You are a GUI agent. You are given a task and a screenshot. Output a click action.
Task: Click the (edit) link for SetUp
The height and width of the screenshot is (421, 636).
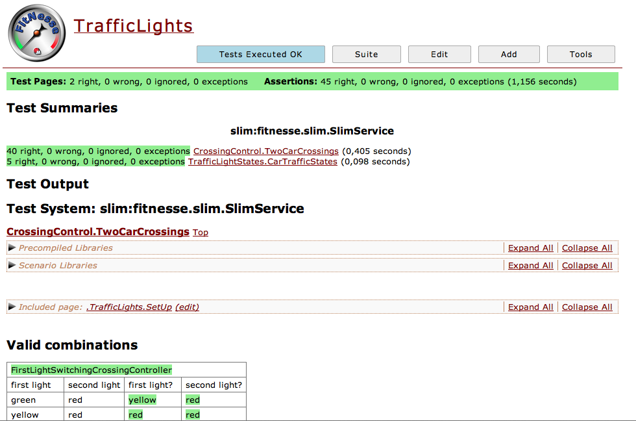187,307
